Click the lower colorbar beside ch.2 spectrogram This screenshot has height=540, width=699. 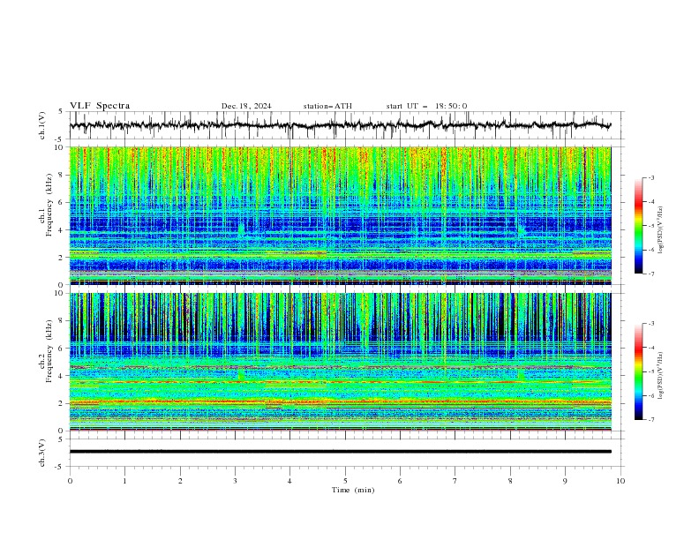(x=638, y=371)
